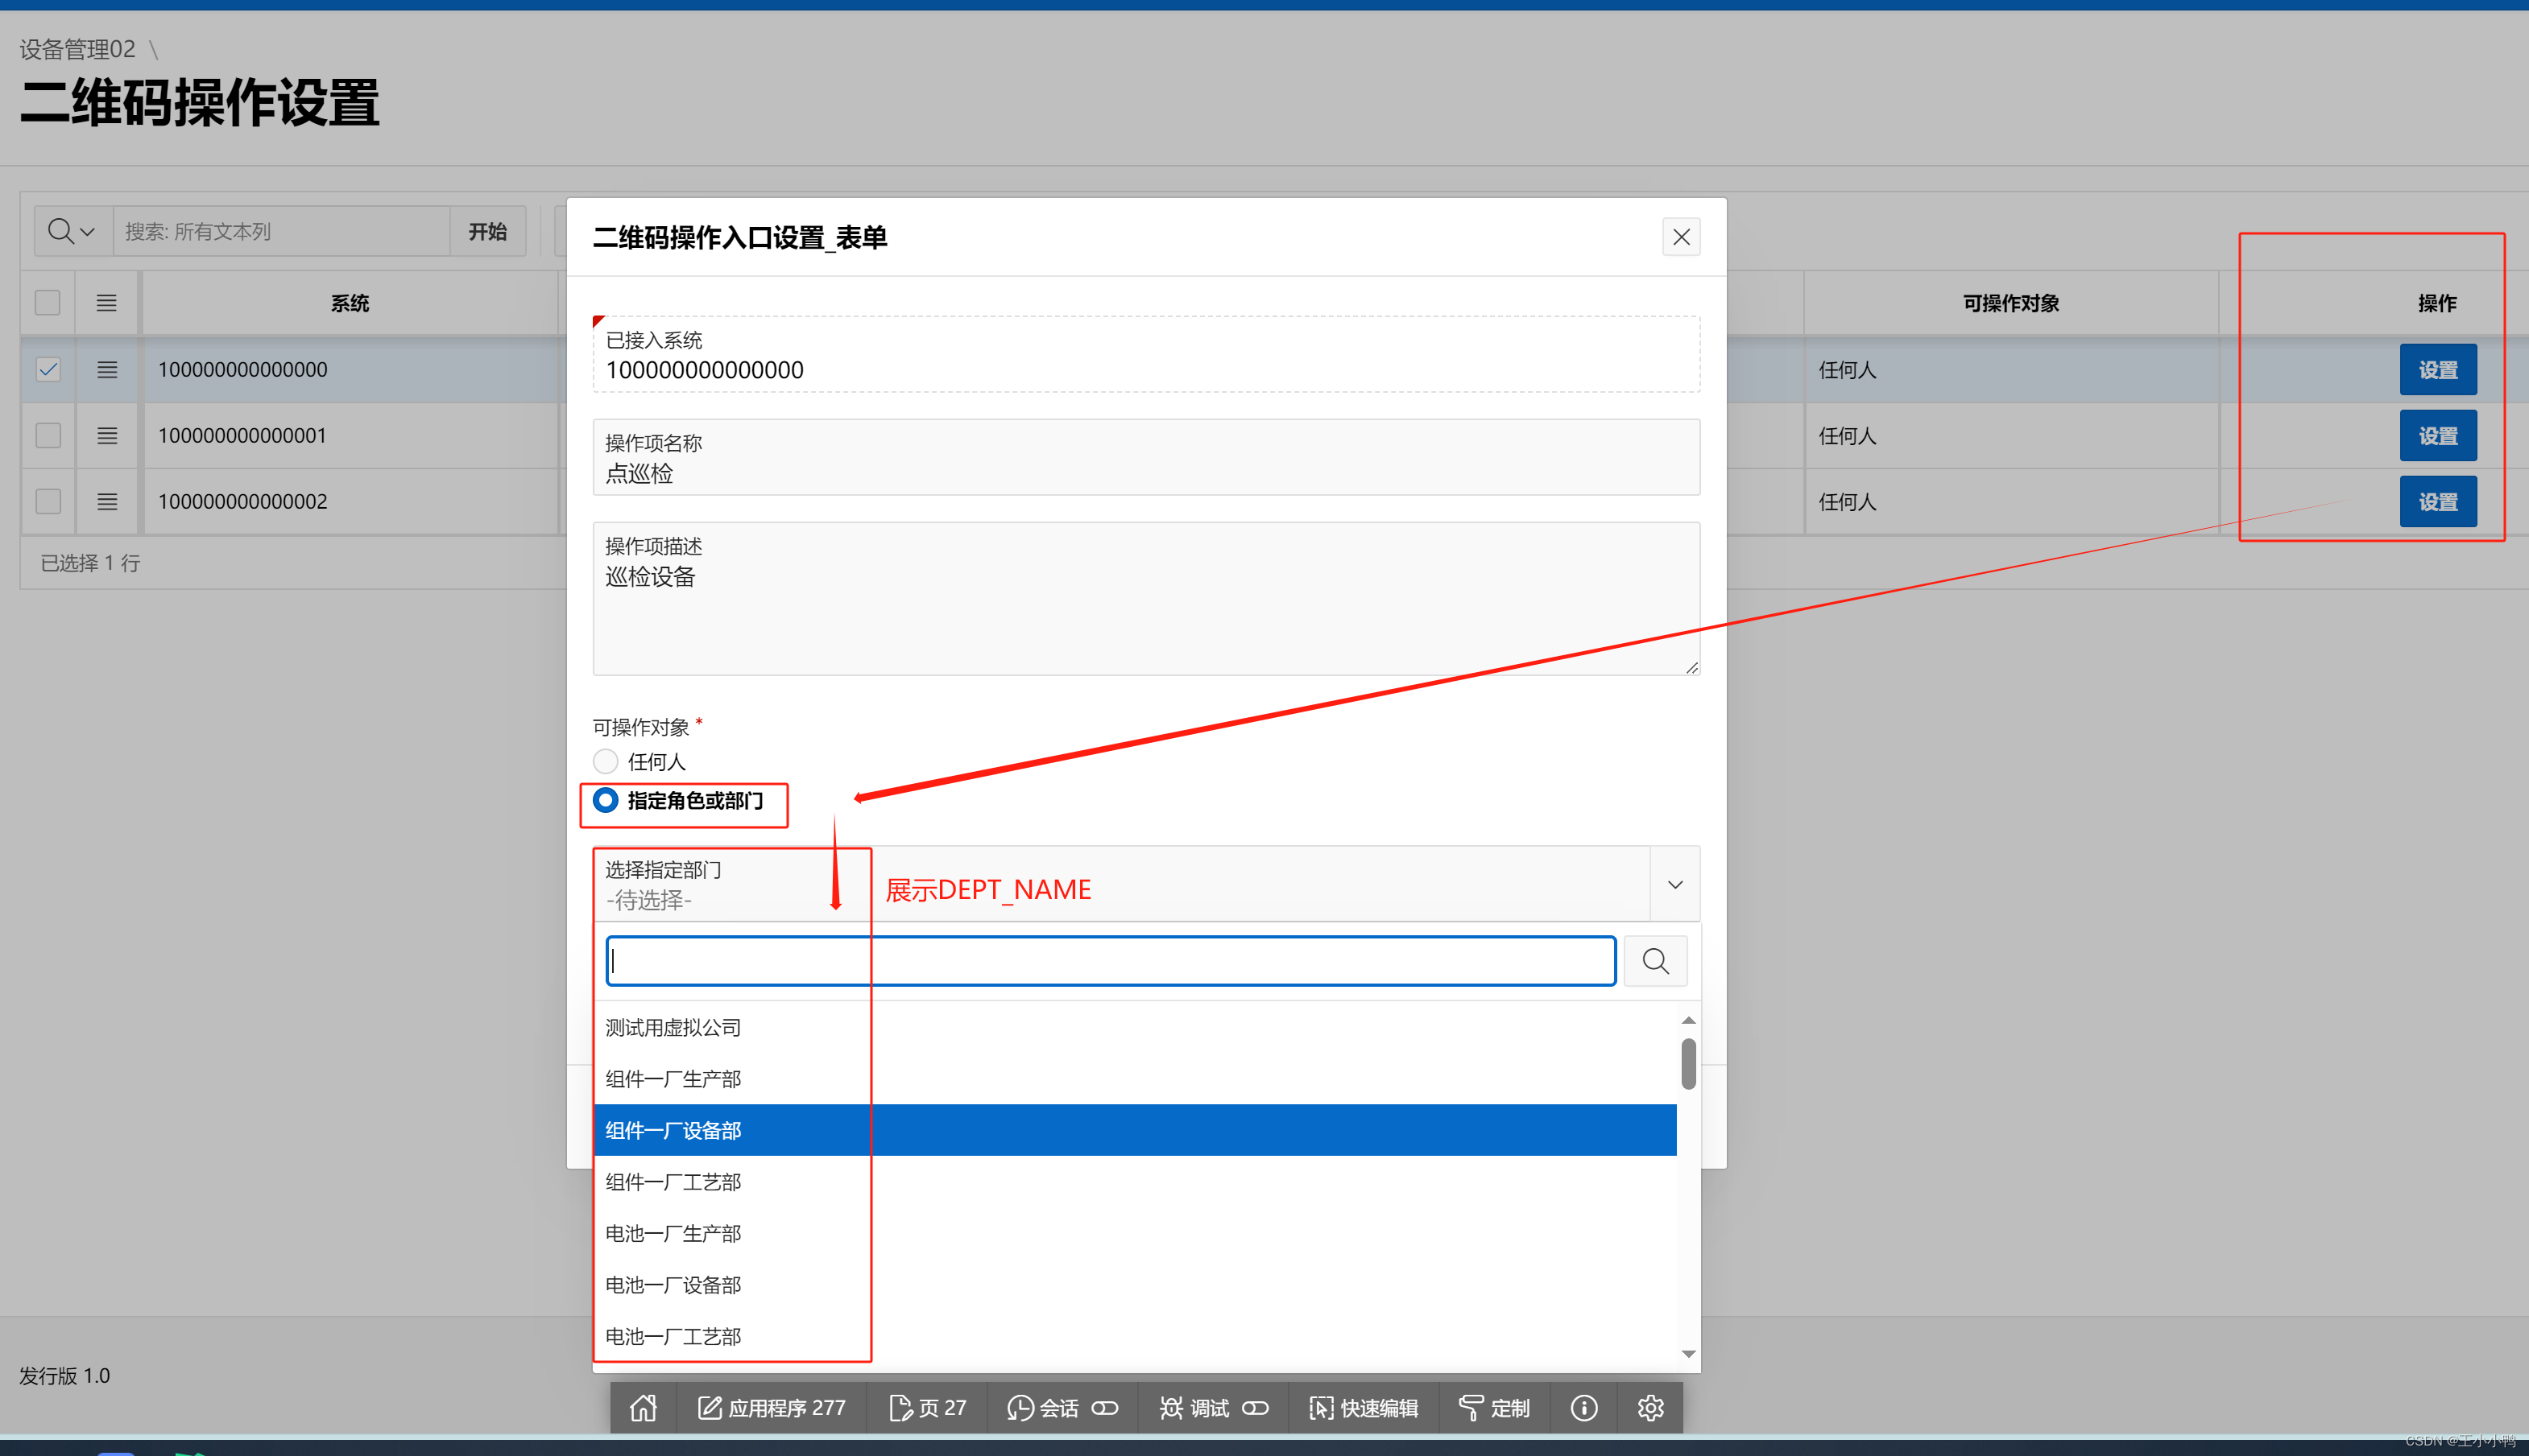Click the list scroll down arrow
This screenshot has height=1456, width=2529.
pos(1689,1354)
